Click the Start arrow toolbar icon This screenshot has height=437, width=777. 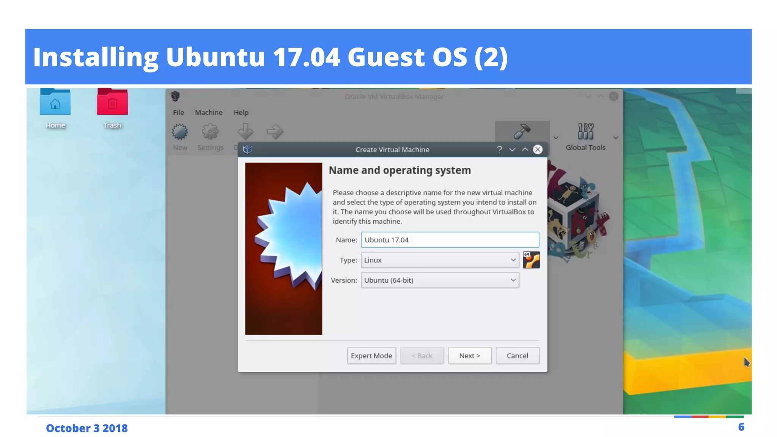pos(275,132)
